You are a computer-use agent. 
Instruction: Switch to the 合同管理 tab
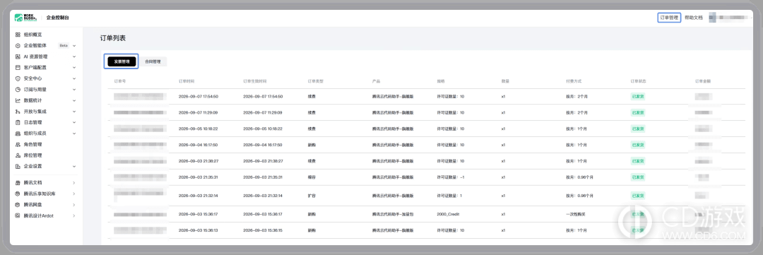click(153, 61)
